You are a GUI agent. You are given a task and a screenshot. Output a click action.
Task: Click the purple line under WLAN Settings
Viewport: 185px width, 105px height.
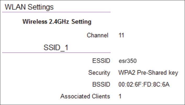pos(56,12)
